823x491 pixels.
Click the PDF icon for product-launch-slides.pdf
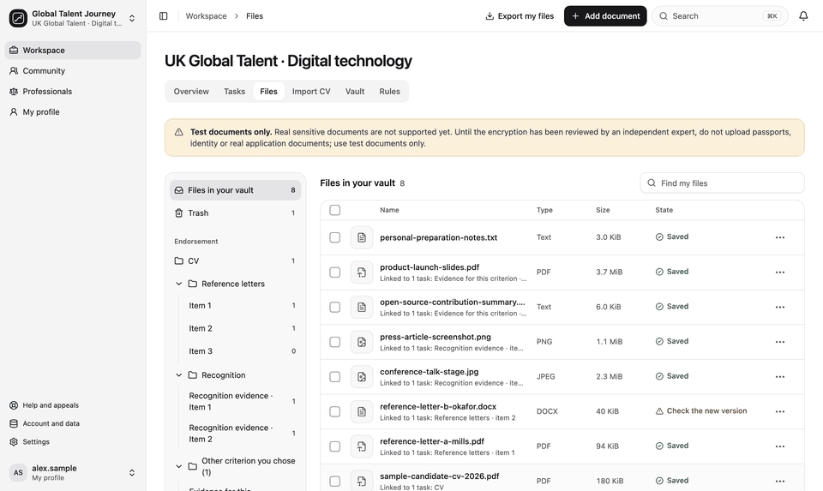[362, 272]
